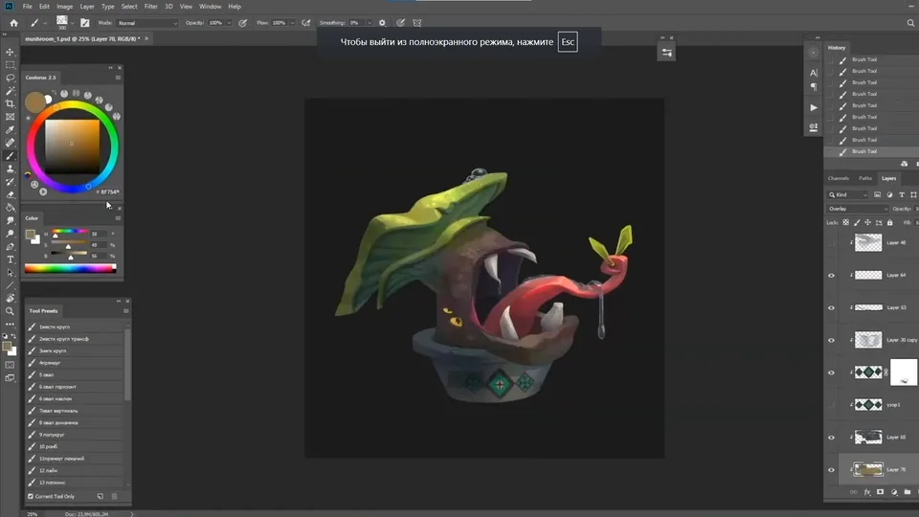Select tool preset '10 ромб'

75,447
